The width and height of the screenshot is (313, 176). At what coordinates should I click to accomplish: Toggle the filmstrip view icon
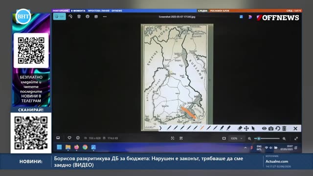pyautogui.click(x=58, y=138)
